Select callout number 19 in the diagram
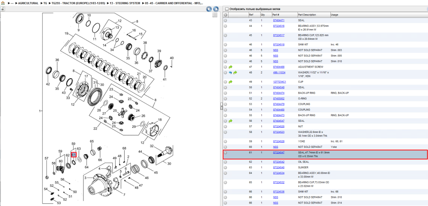Screen dimensions: 428x206 66,33
